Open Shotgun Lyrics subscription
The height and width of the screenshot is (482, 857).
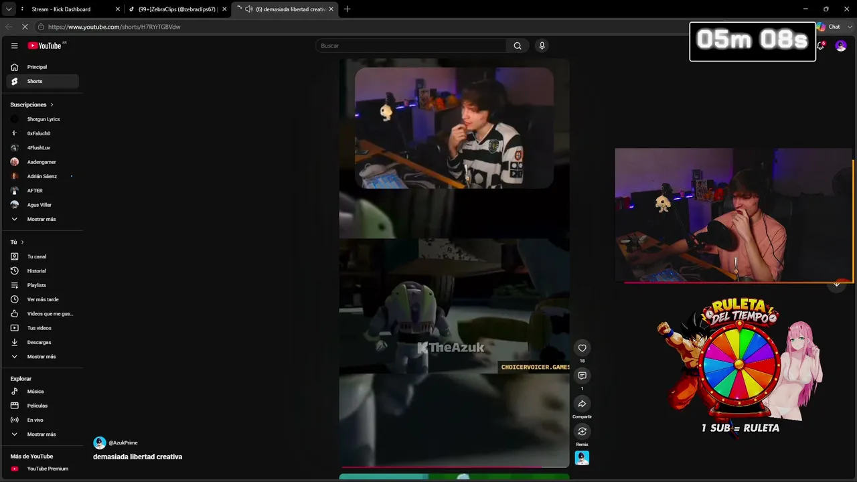click(43, 119)
